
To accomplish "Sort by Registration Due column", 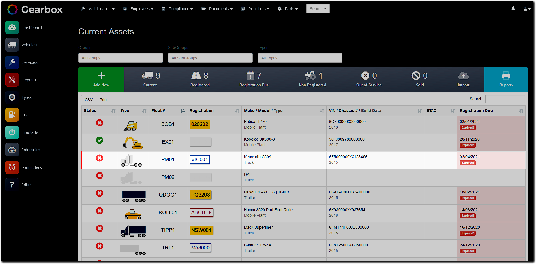I will click(491, 111).
